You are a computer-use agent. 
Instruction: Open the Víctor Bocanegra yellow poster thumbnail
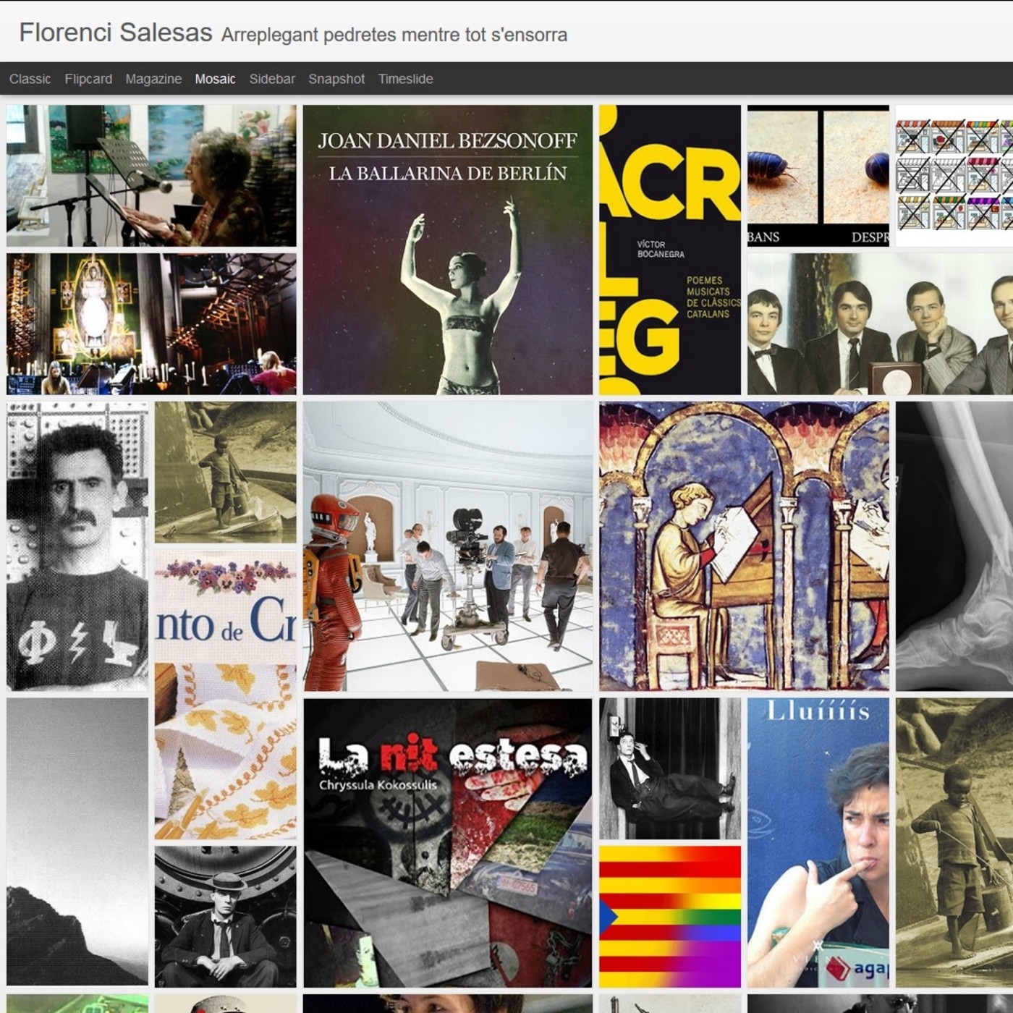coord(670,250)
